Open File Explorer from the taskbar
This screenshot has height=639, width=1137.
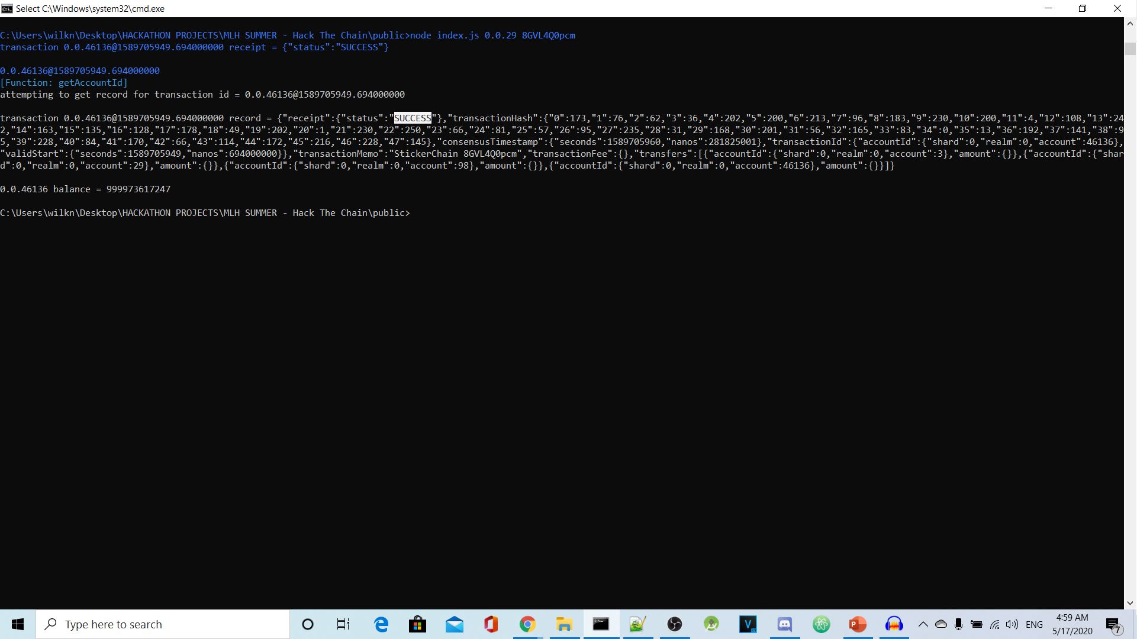[564, 624]
